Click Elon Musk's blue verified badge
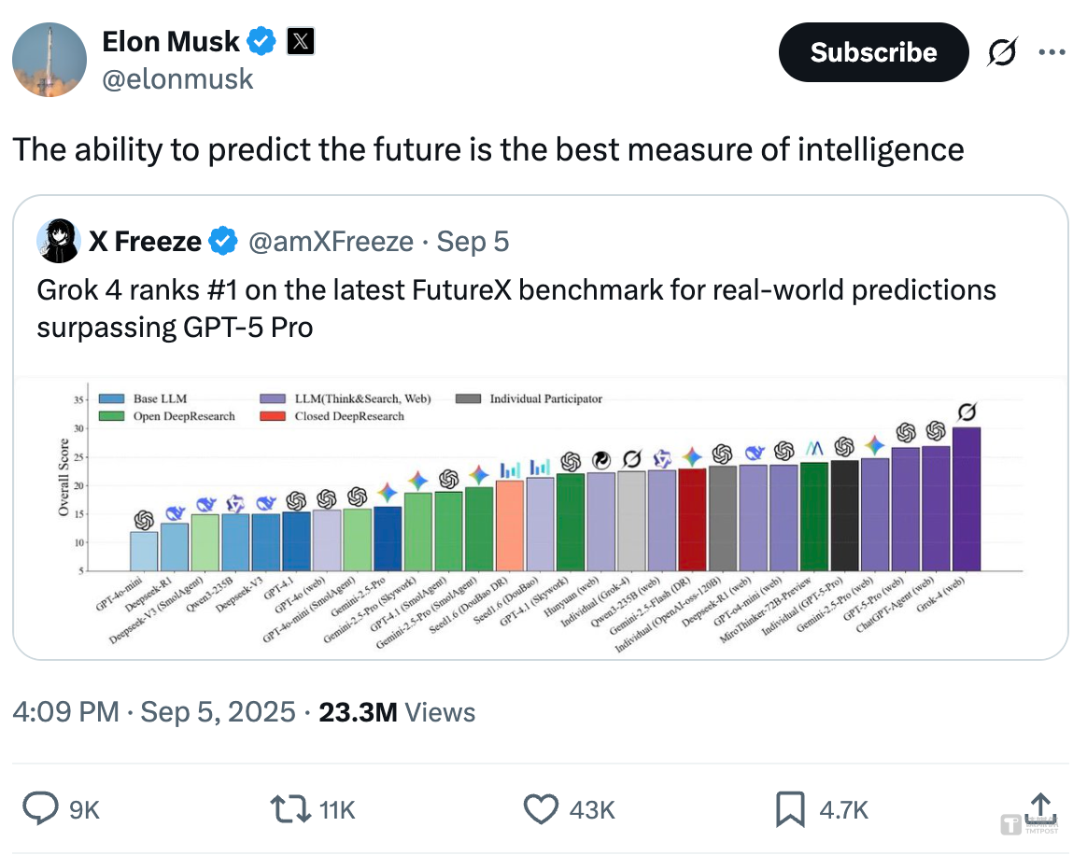Viewport: 1087px width, 855px height. [261, 41]
